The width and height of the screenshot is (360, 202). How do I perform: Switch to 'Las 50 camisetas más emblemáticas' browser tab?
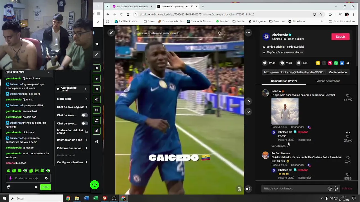coord(133,6)
